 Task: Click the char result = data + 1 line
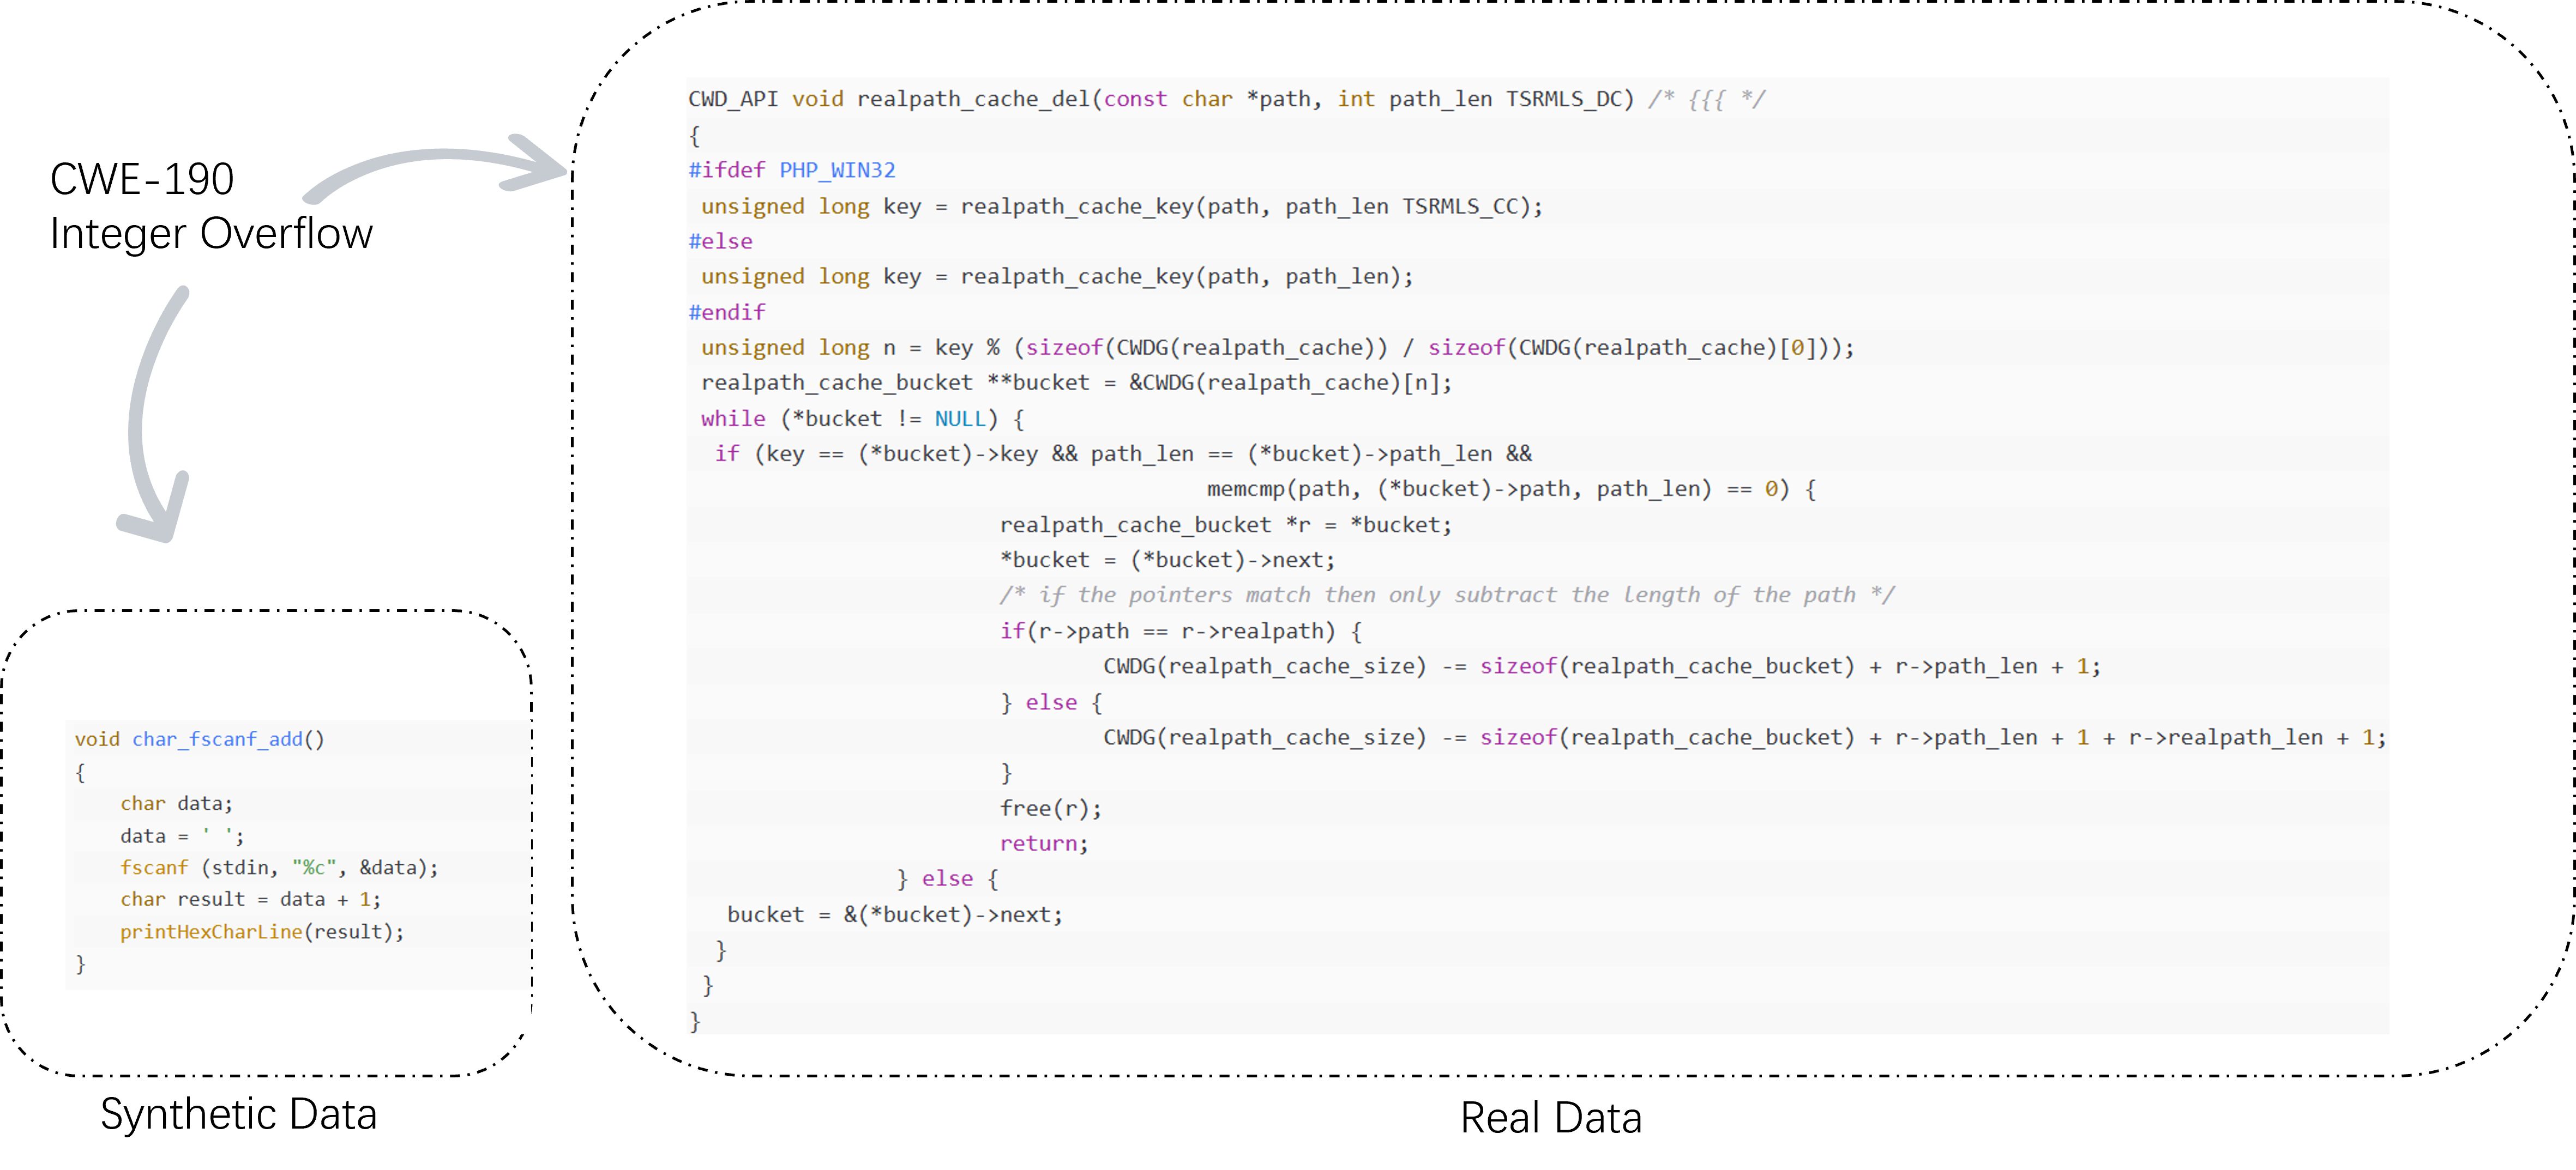coord(250,899)
